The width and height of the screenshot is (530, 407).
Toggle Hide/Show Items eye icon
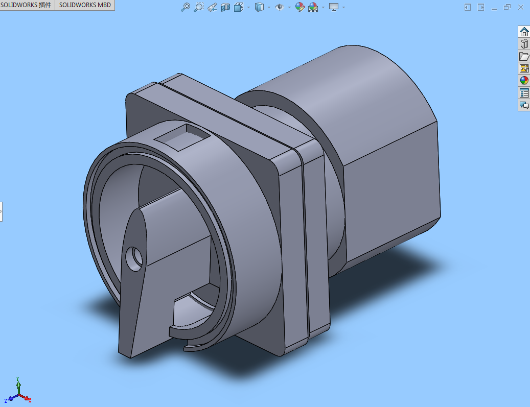pyautogui.click(x=280, y=7)
